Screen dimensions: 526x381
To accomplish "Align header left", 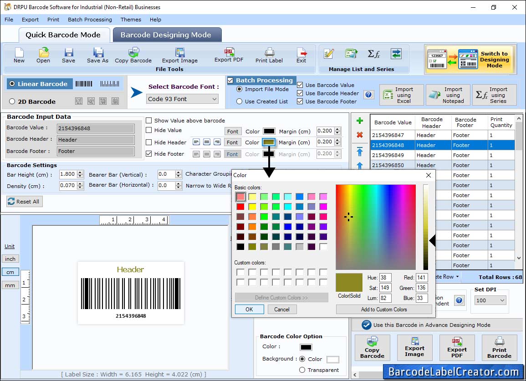I will pyautogui.click(x=196, y=142).
